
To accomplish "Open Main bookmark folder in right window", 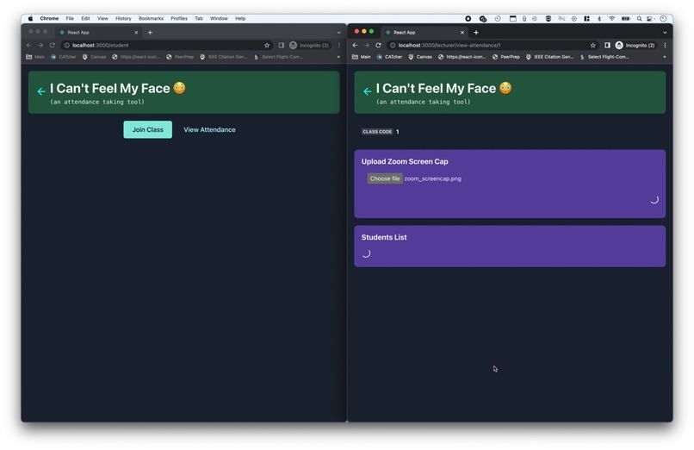I will tap(361, 57).
